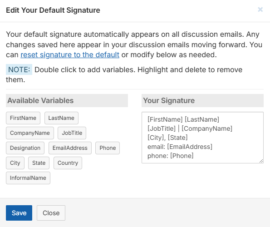The width and height of the screenshot is (270, 227).
Task: Place cursor on the [JobTitle] | [CompanyName] line
Action: click(190, 128)
